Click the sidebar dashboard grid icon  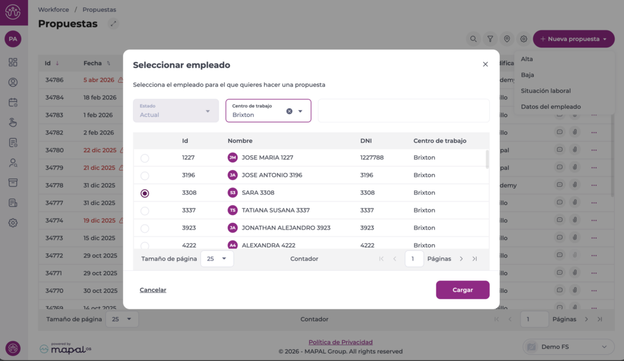click(13, 62)
